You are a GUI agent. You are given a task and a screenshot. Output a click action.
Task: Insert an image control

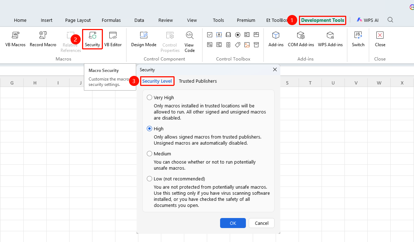click(x=247, y=44)
